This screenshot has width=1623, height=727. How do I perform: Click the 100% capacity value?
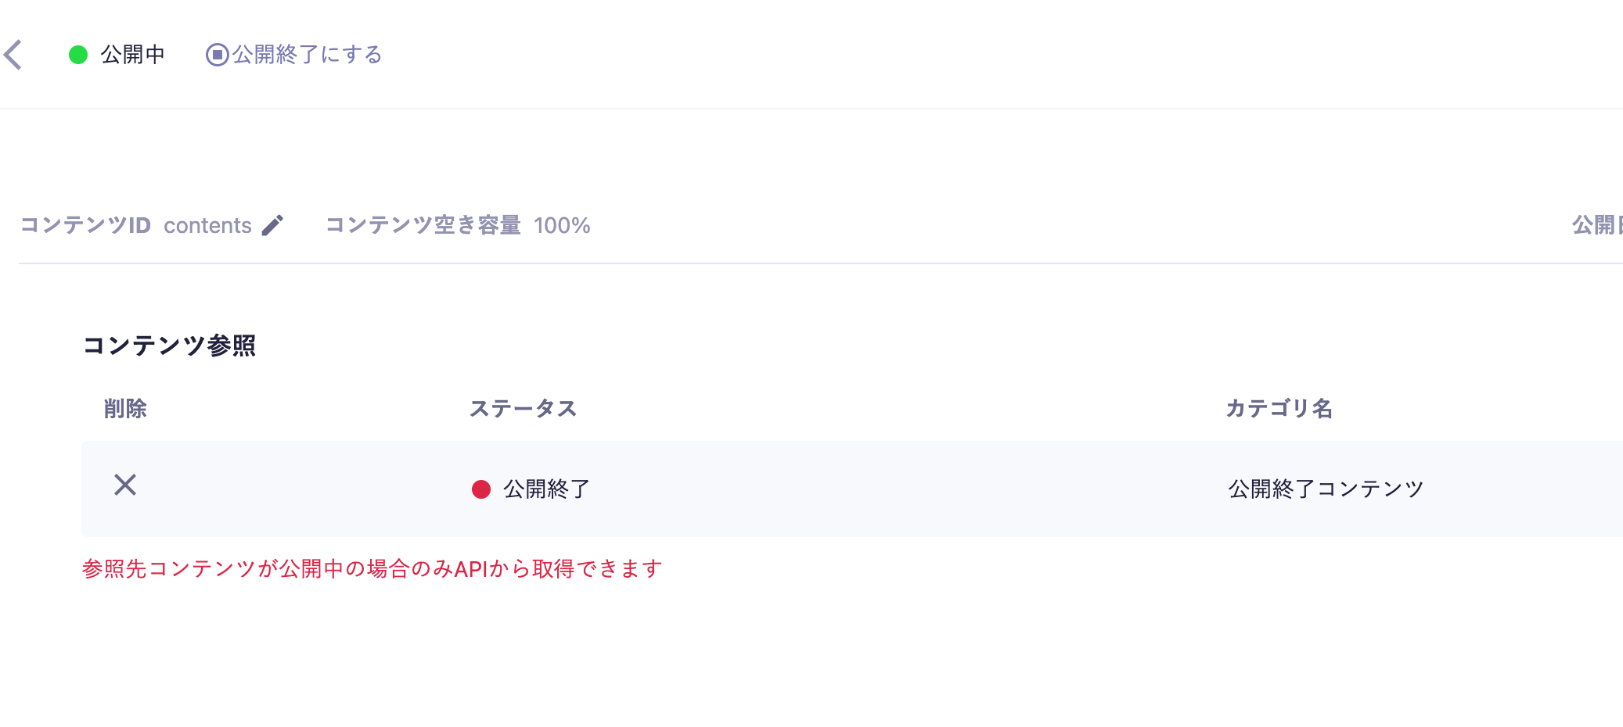(x=562, y=225)
